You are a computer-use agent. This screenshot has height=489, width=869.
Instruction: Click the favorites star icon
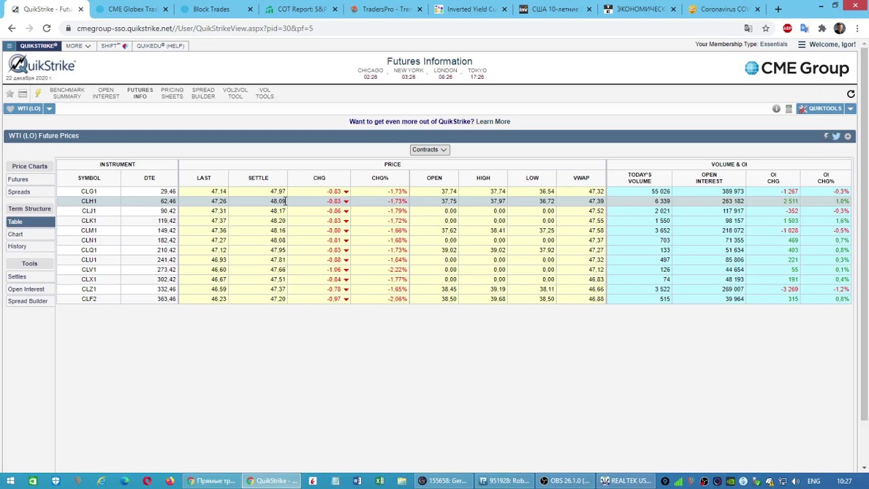10,94
